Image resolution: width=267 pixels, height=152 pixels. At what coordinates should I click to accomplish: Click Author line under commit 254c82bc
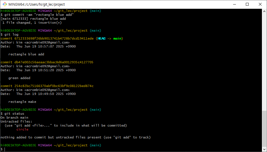tap(35, 90)
